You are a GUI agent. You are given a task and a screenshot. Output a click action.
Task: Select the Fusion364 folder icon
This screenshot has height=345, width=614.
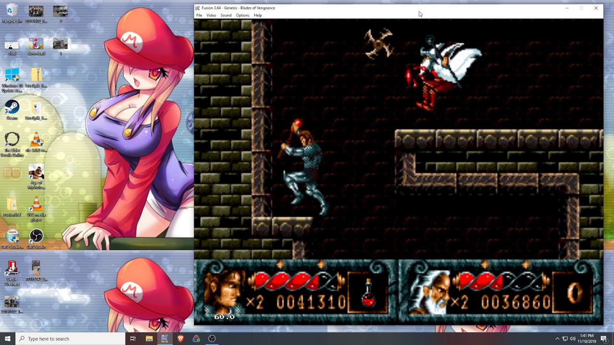12,207
